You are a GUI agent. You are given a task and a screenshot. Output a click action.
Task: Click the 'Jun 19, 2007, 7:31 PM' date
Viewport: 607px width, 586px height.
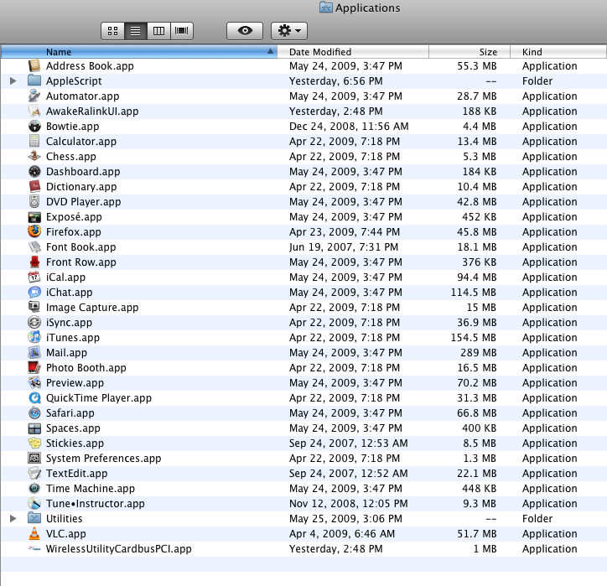[344, 247]
